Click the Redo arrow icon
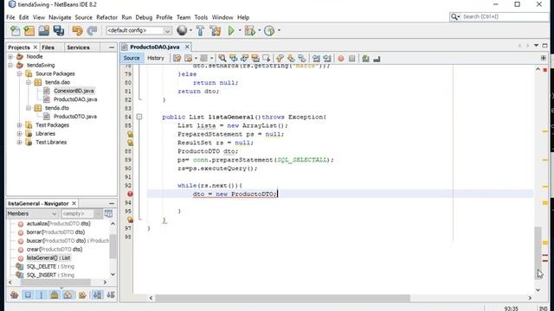554x311 pixels. [92, 31]
